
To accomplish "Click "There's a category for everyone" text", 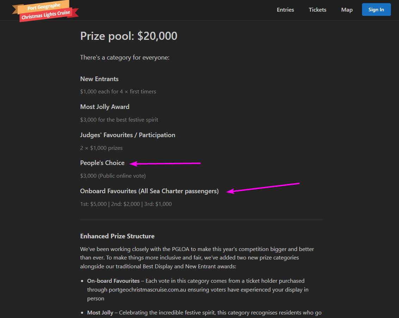I will [x=125, y=57].
